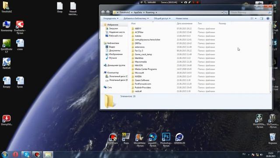280x158 pixels.
Task: Take a screenshot with the recorder camera icon
Action: tap(185, 2)
